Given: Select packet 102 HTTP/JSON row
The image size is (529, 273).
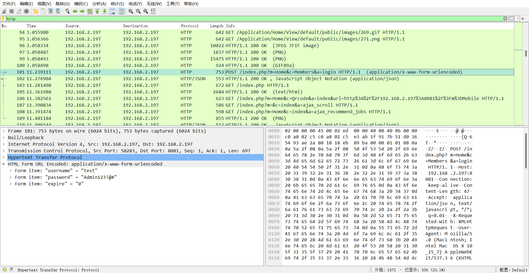Looking at the screenshot, I should tap(257, 79).
